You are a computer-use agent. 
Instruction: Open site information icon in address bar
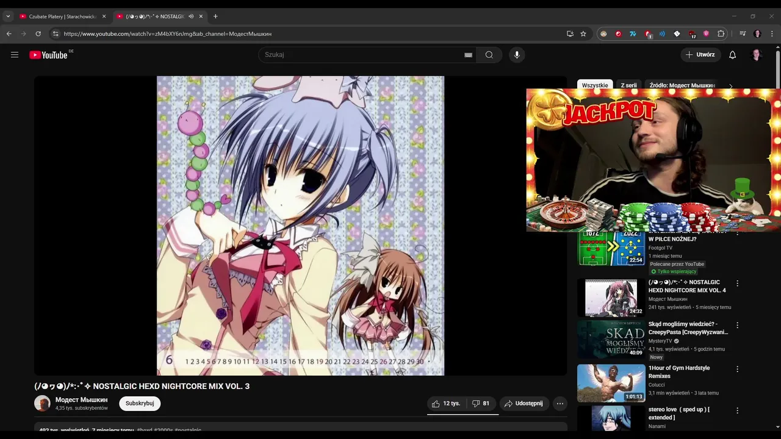[x=56, y=34]
